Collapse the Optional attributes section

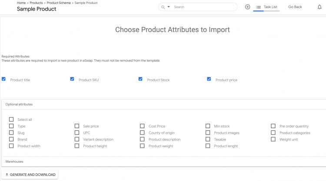tap(19, 104)
